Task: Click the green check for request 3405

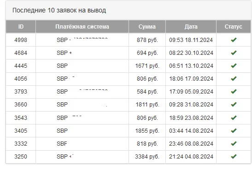Action: 234,130
